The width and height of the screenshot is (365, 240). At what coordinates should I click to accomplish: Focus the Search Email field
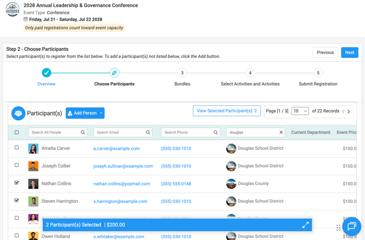[123, 133]
